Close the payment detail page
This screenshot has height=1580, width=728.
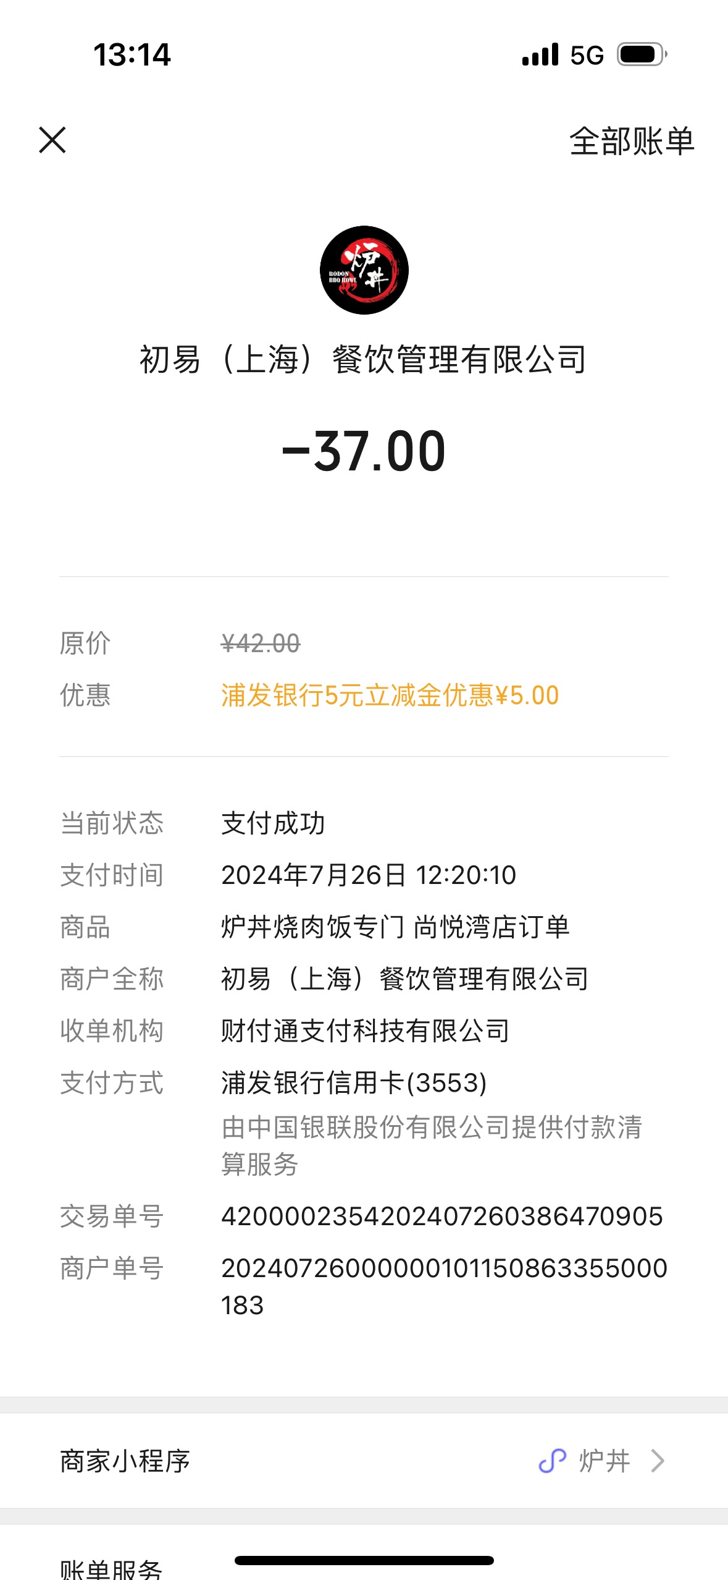[52, 140]
